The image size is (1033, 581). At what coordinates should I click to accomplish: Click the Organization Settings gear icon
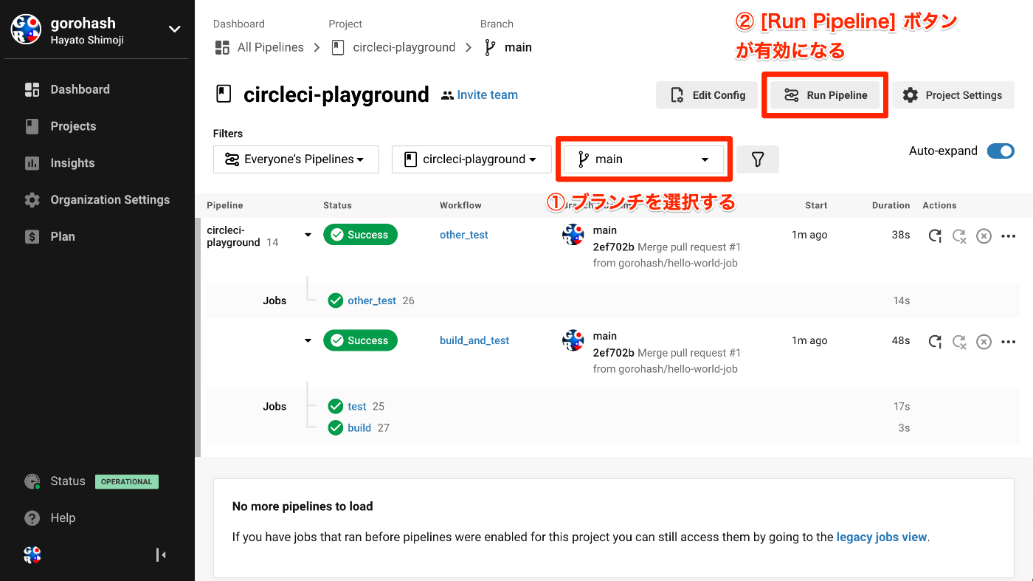point(32,200)
